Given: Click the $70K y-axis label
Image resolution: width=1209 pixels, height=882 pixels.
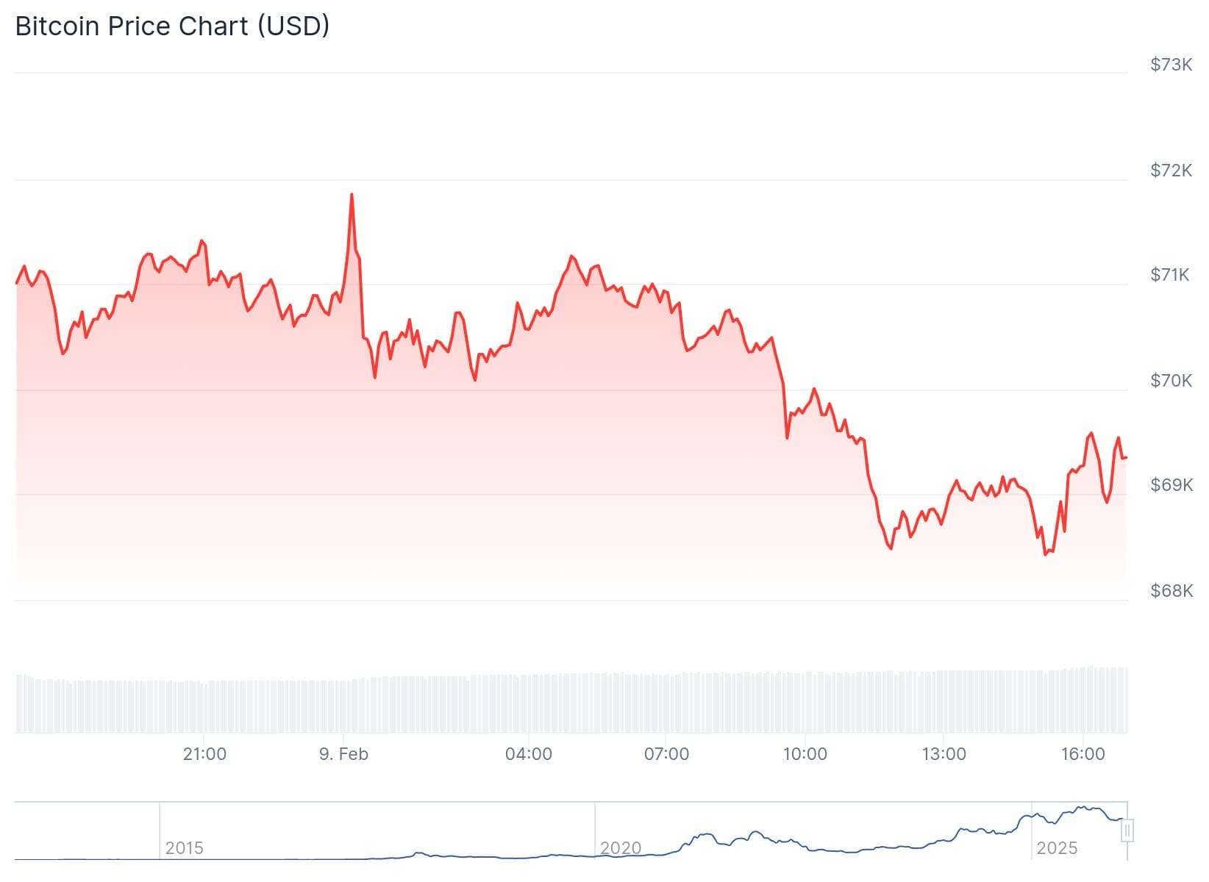Looking at the screenshot, I should click(1171, 381).
